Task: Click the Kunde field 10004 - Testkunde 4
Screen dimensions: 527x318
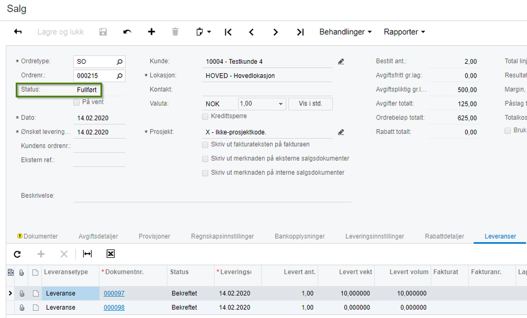Action: click(x=267, y=62)
